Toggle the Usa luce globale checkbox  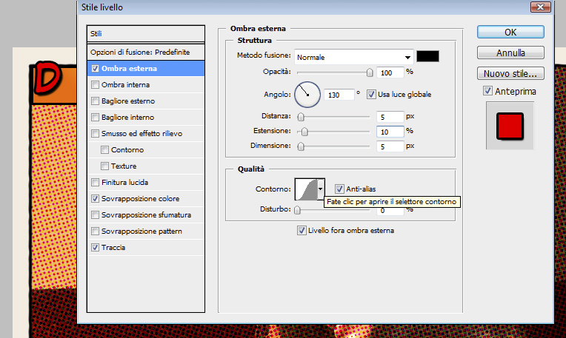click(372, 94)
